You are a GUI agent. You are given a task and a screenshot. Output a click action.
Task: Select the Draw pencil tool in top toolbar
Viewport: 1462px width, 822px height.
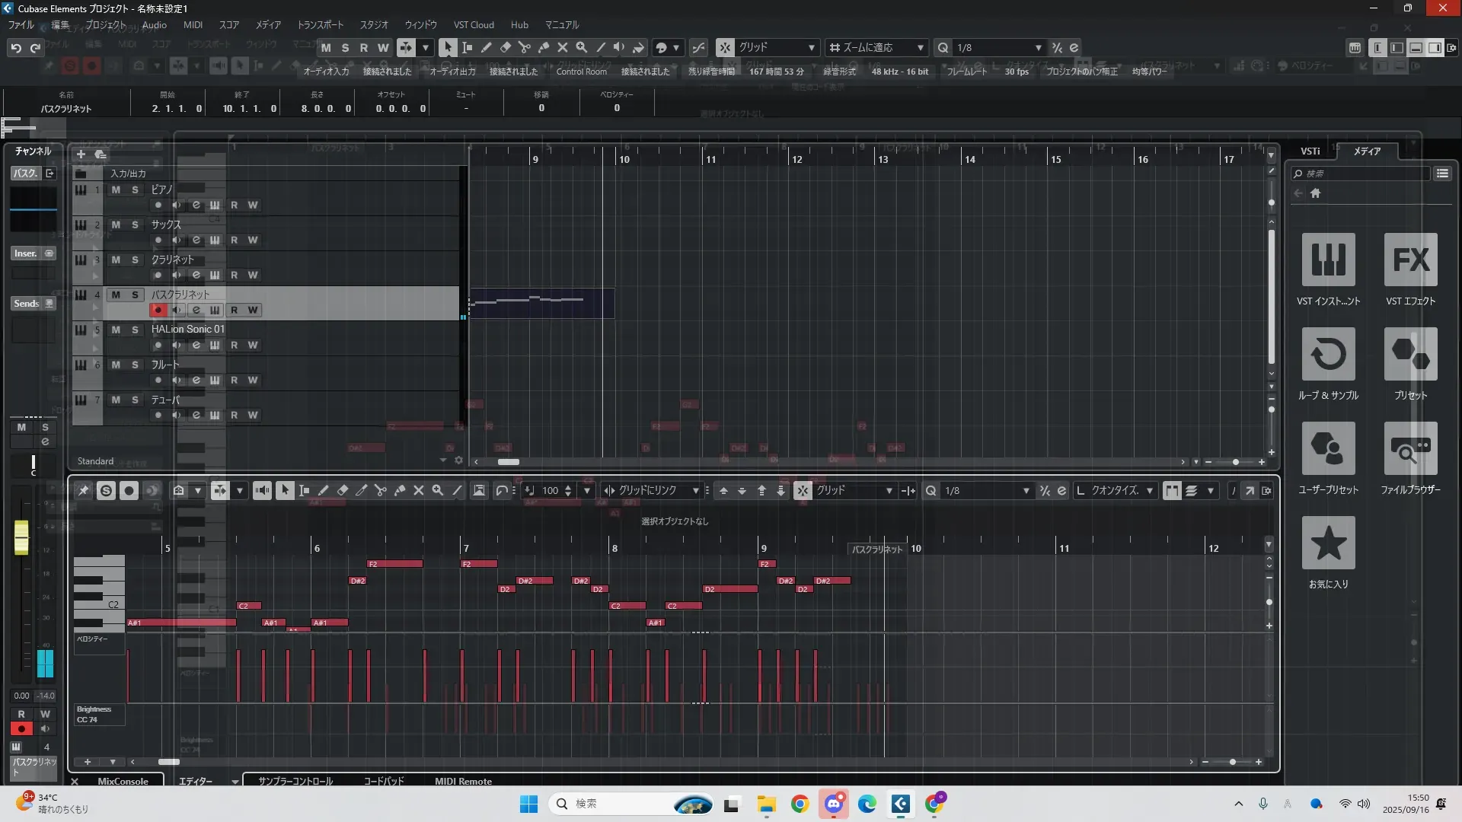point(486,47)
